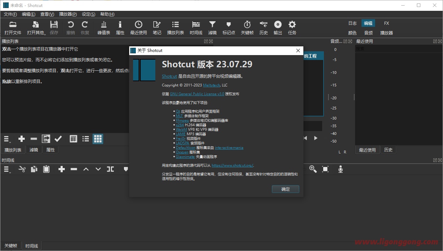Open the playlist hamburger menu dropdown
Viewport: 443px width, 251px height.
pos(7,139)
